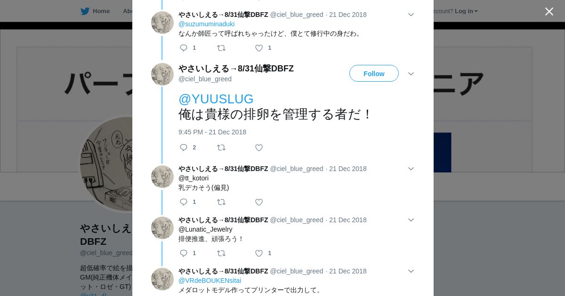Retweet the main @YUUSLUG tweet
Screen dimensions: 565x296
point(221,148)
